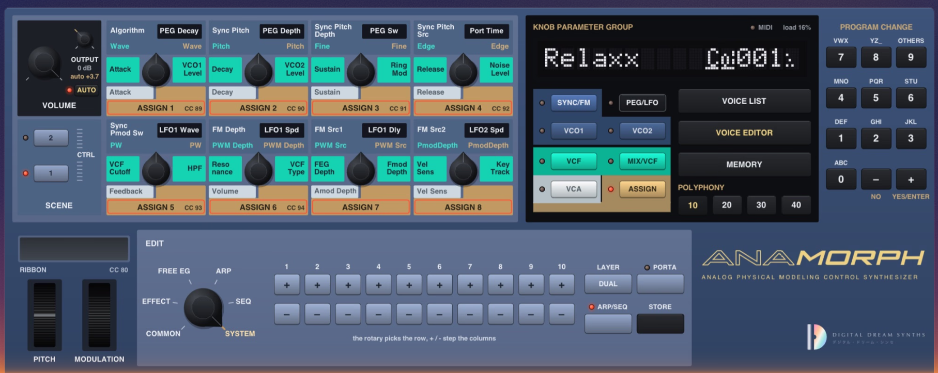The height and width of the screenshot is (373, 938).
Task: Select scene 2 button
Action: click(x=51, y=138)
